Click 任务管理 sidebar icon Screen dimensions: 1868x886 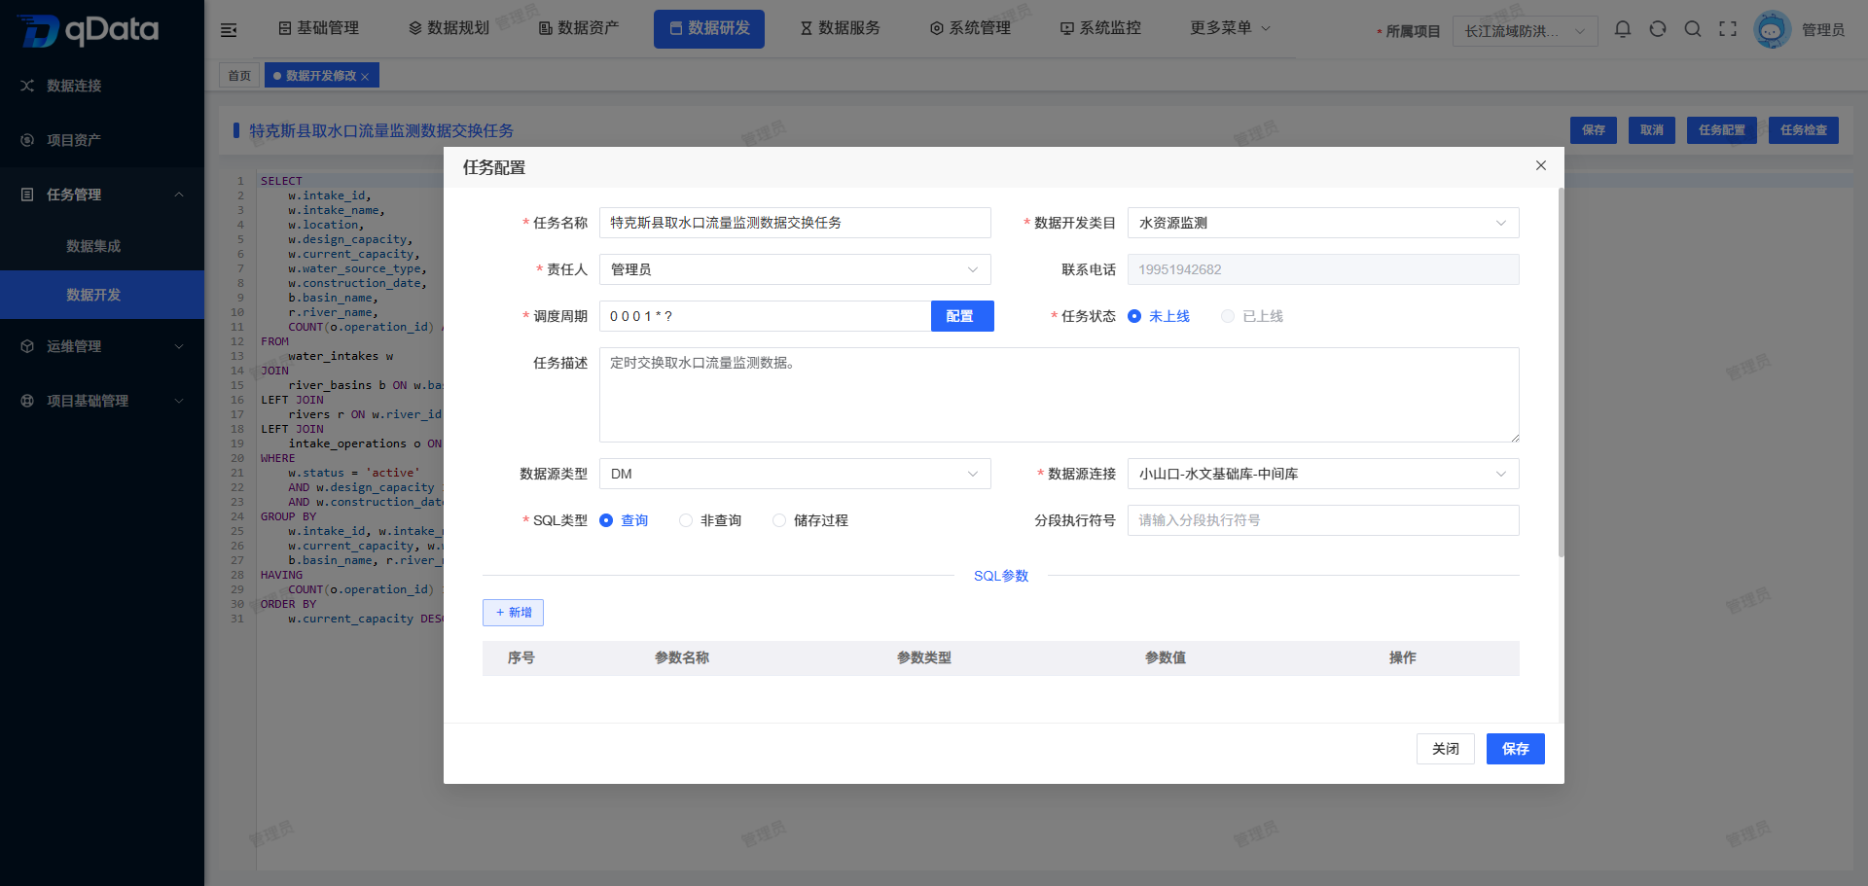27,195
